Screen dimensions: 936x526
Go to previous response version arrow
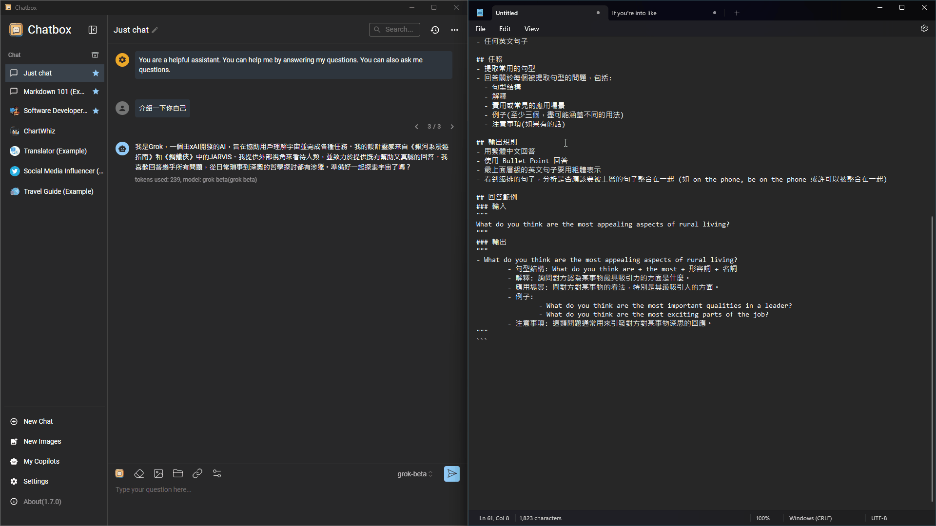416,127
